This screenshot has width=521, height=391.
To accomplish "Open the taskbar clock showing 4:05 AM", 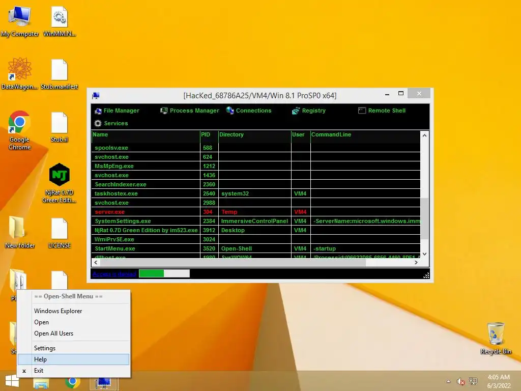I will point(499,381).
